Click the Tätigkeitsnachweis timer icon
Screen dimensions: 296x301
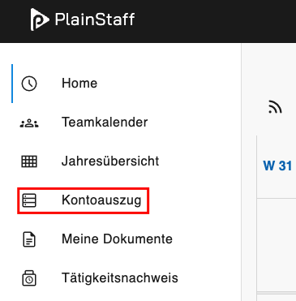pyautogui.click(x=29, y=278)
